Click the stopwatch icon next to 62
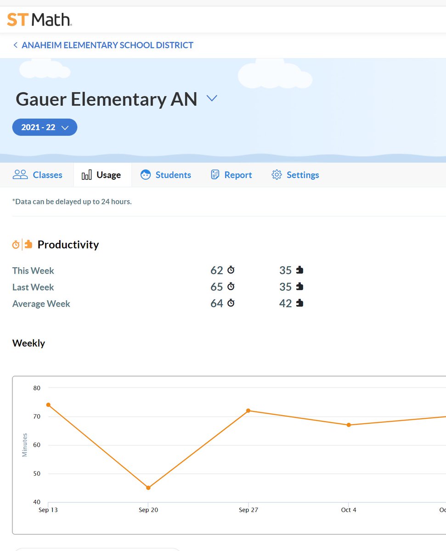Viewport: 446px width, 551px height. click(231, 270)
